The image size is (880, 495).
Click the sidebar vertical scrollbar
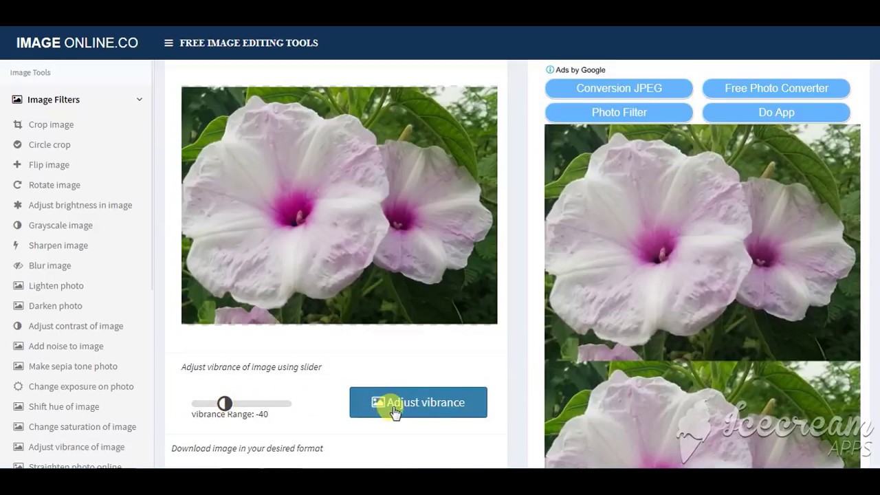point(153,175)
